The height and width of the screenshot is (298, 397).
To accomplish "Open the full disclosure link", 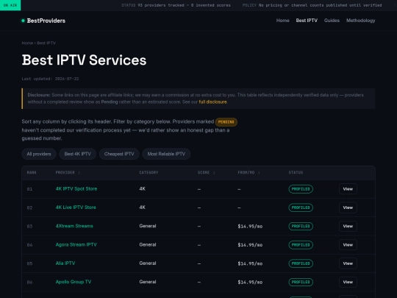I will tap(212, 102).
